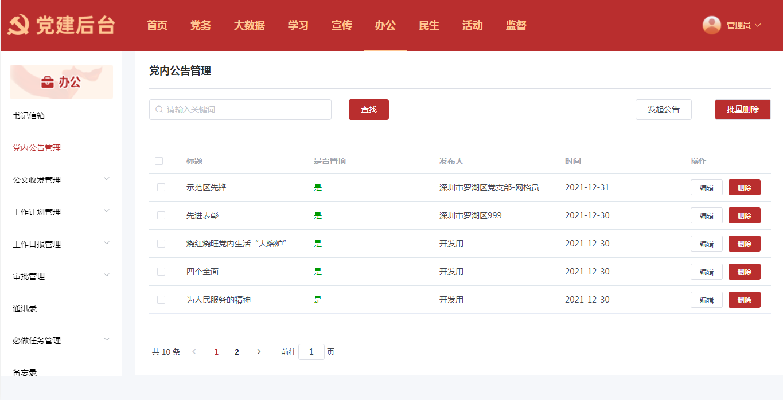Delete the 先进表彰 announcement row
Viewport: 783px width, 400px height.
coord(744,215)
